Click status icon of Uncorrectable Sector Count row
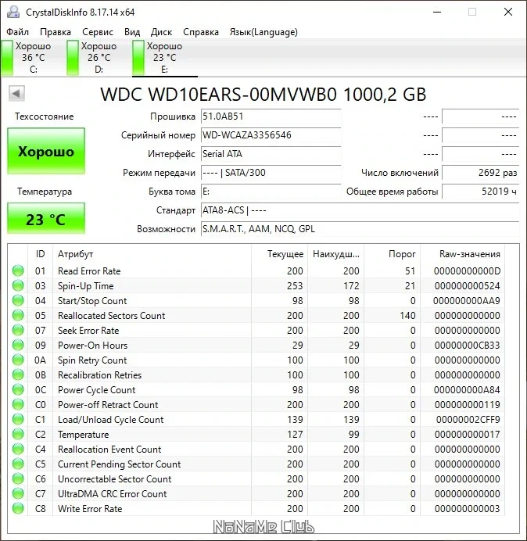 click(x=18, y=478)
